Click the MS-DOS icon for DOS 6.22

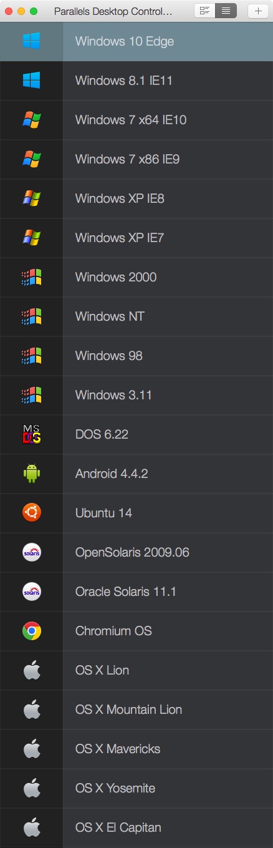31,434
